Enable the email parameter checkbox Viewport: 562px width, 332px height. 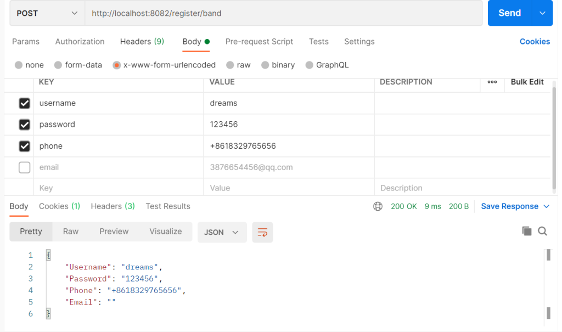click(24, 167)
